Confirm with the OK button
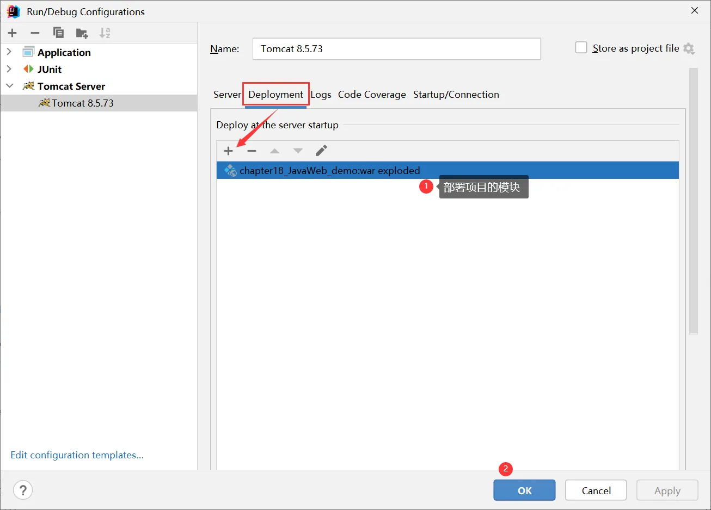The height and width of the screenshot is (510, 711). click(525, 490)
